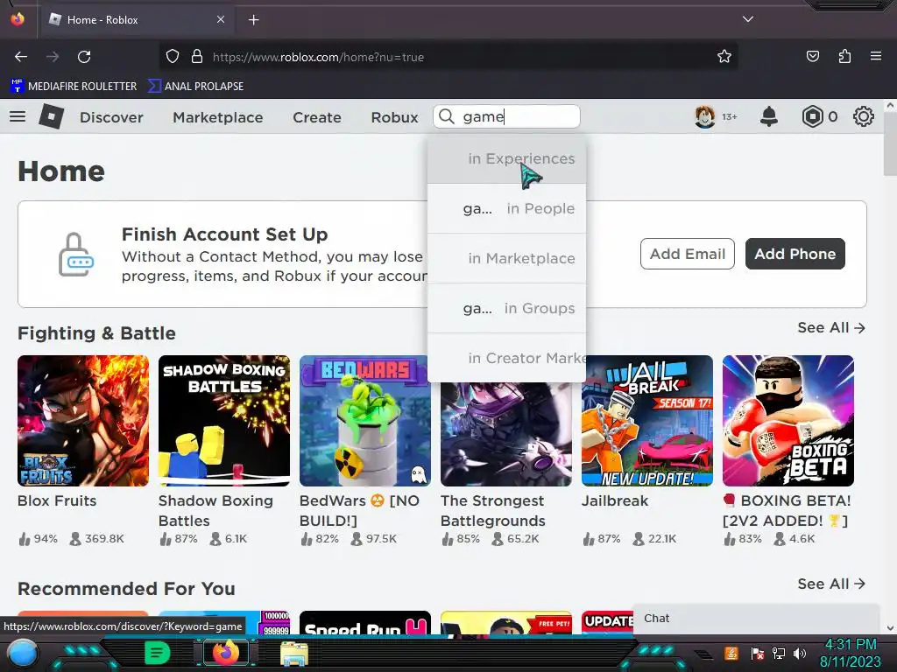
Task: Open the second bookmark in the bookmarks bar
Action: click(x=195, y=87)
